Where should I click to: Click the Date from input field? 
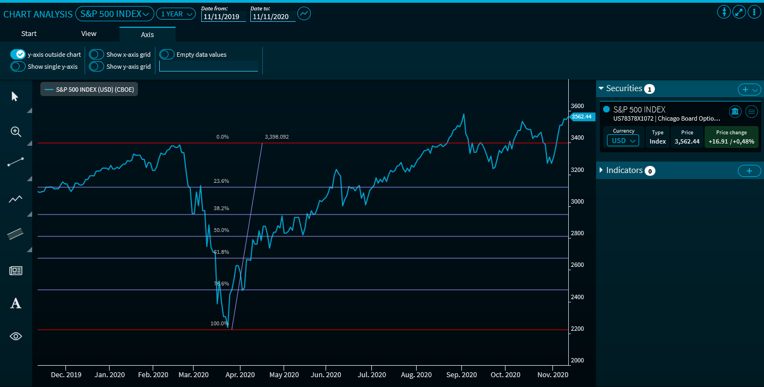click(x=223, y=17)
